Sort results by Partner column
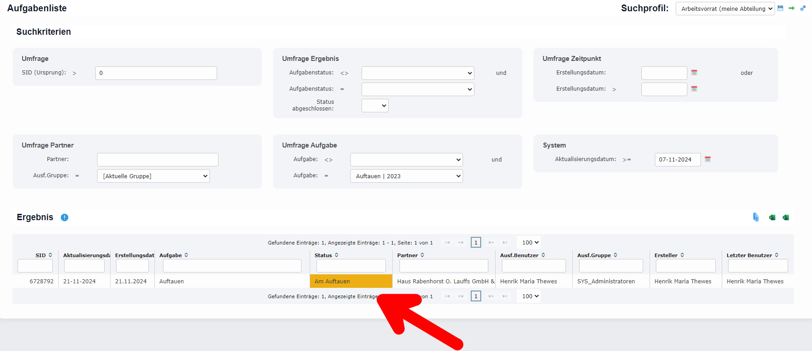812x351 pixels. coord(422,255)
